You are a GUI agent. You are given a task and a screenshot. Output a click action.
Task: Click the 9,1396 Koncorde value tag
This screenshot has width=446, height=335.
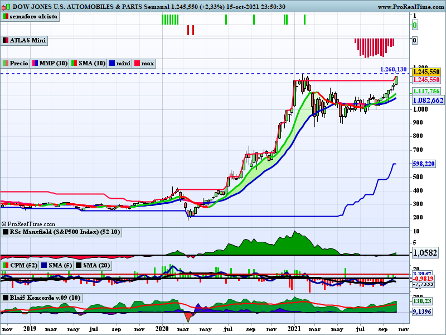(x=422, y=312)
